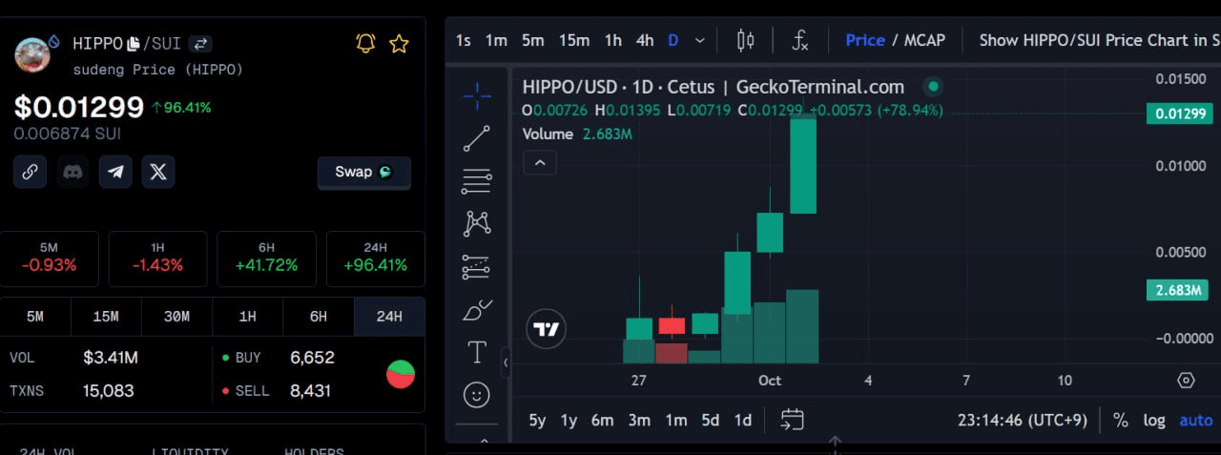Click the buy/sell ratio pie chart

401,374
